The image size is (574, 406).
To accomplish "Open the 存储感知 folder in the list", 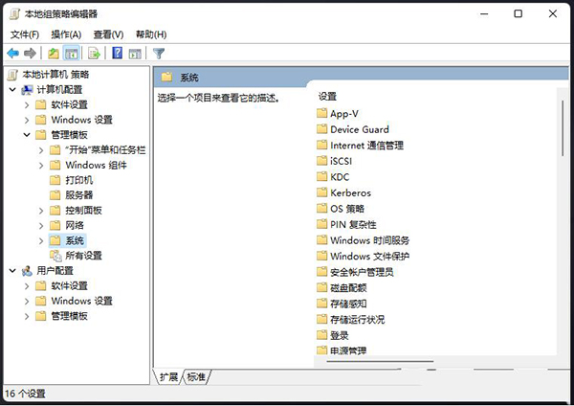I will pyautogui.click(x=347, y=303).
